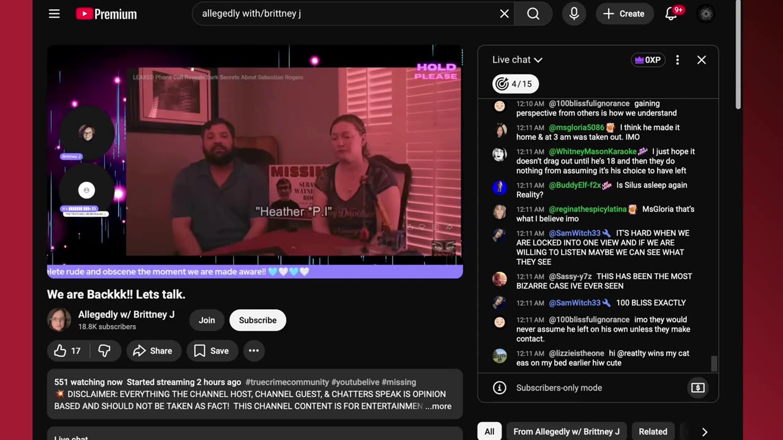The width and height of the screenshot is (783, 440).
Task: Open more actions under video
Action: click(x=254, y=351)
